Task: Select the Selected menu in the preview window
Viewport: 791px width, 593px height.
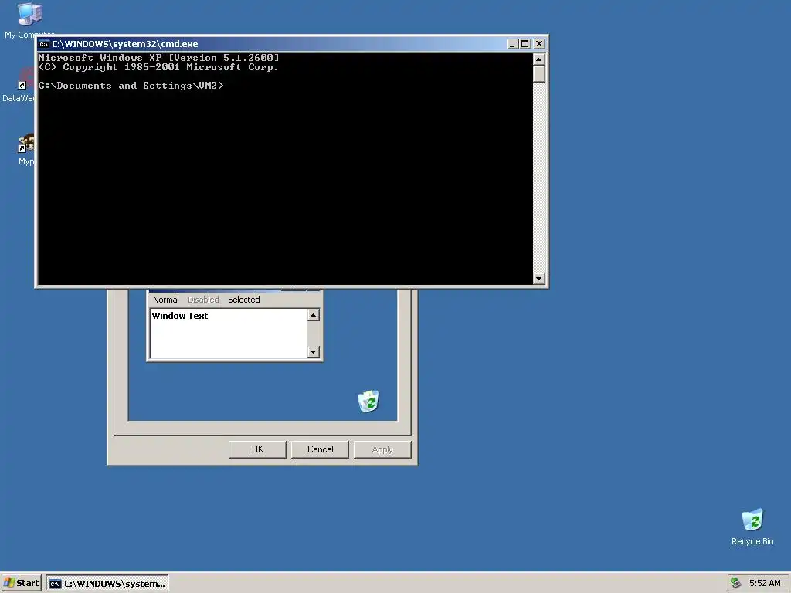Action: (x=243, y=300)
